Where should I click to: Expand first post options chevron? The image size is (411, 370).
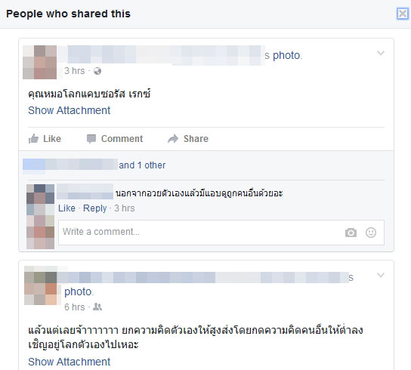[381, 53]
